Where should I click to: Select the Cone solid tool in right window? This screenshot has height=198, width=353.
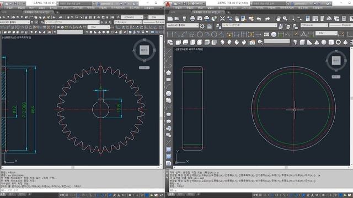(x=317, y=42)
